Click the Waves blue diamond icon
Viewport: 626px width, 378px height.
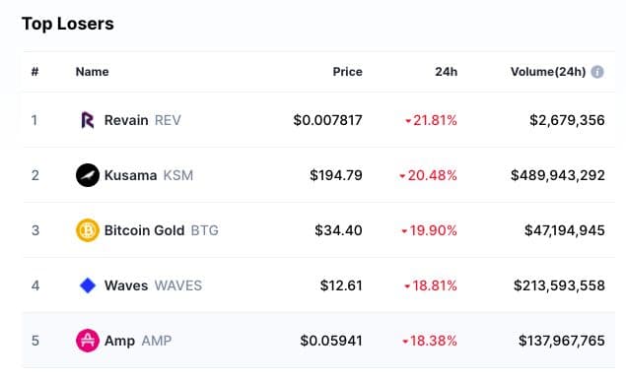point(88,285)
